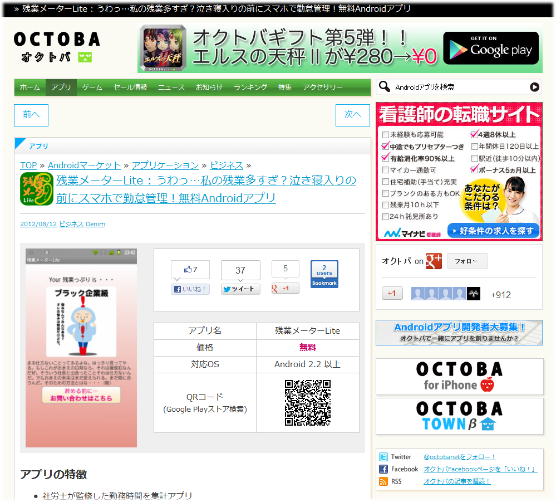This screenshot has width=556, height=502.
Task: Click the Google +1 share button
Action: coord(285,289)
